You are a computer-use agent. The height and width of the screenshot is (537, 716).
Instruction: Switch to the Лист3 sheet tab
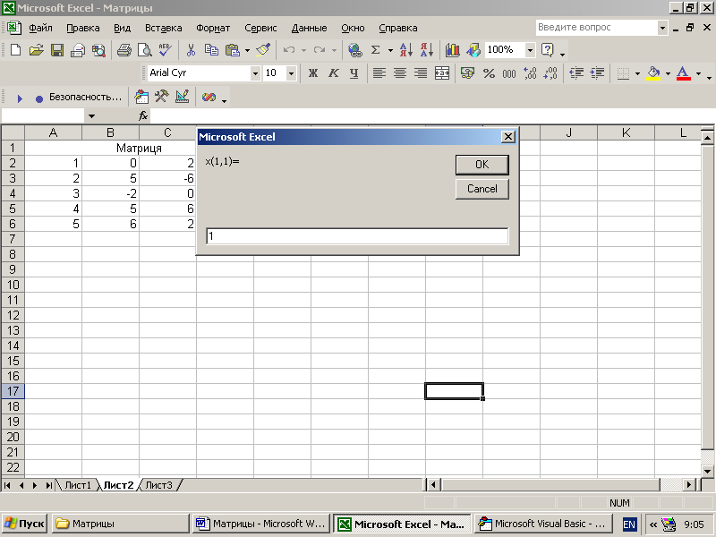tap(159, 485)
